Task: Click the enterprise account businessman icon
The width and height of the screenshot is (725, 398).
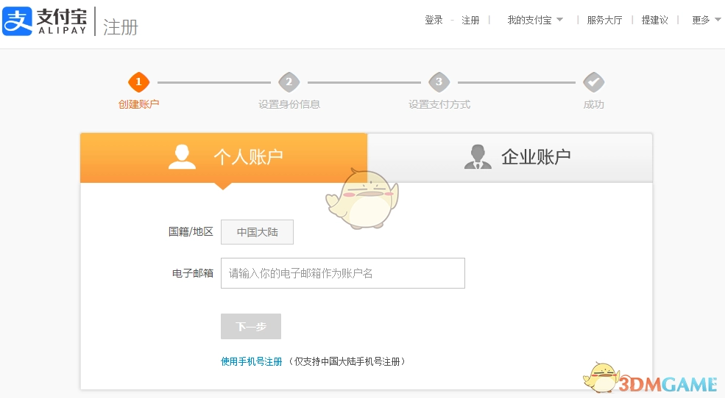Action: pos(478,156)
